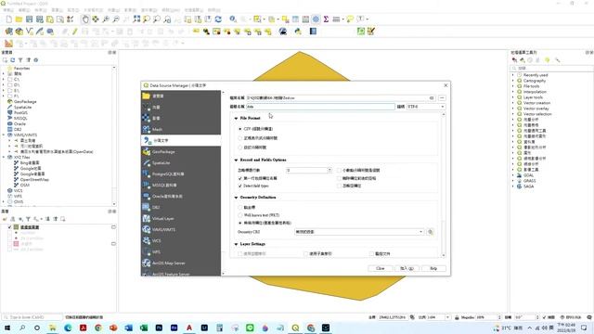Collapse the Geometry Definition section
Screen dimensions: 594x334
[236, 198]
